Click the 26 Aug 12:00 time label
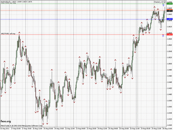Image resolution: width=173 pixels, height=130 pixels. pyautogui.click(x=135, y=129)
